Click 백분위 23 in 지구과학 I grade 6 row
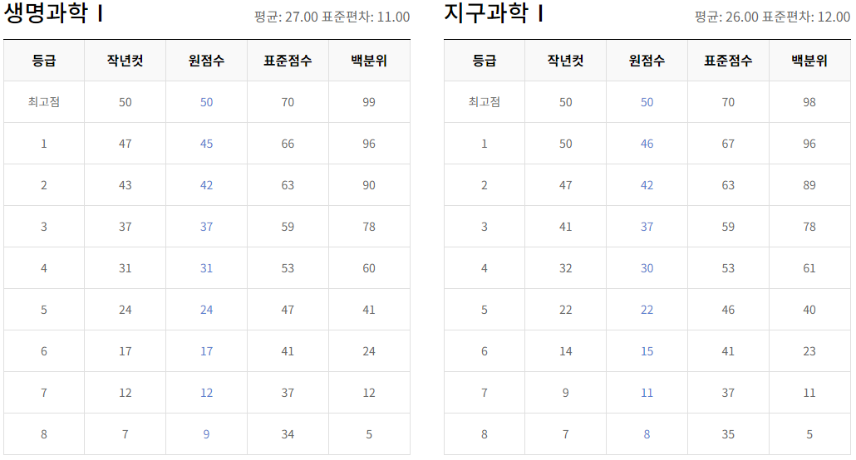The width and height of the screenshot is (856, 460). click(809, 351)
